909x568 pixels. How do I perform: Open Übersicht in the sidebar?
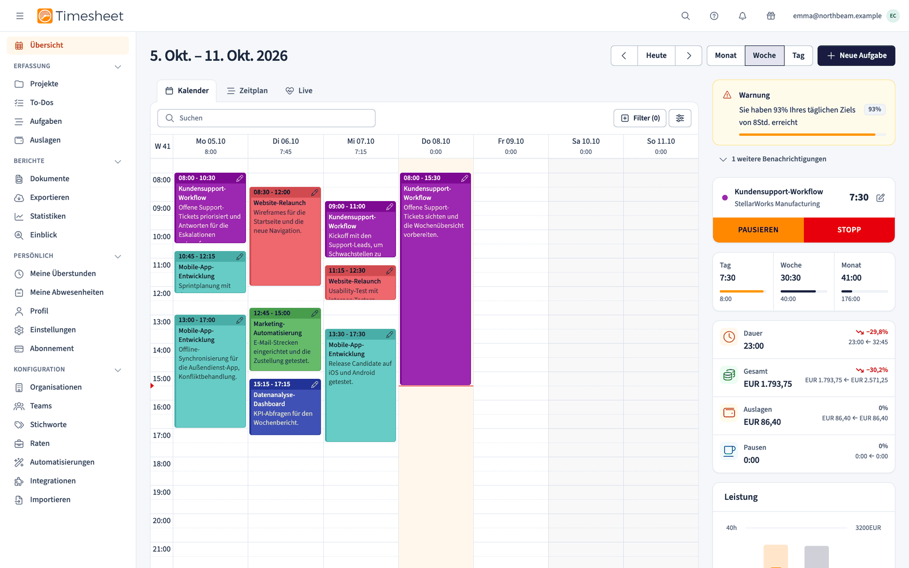click(x=68, y=45)
